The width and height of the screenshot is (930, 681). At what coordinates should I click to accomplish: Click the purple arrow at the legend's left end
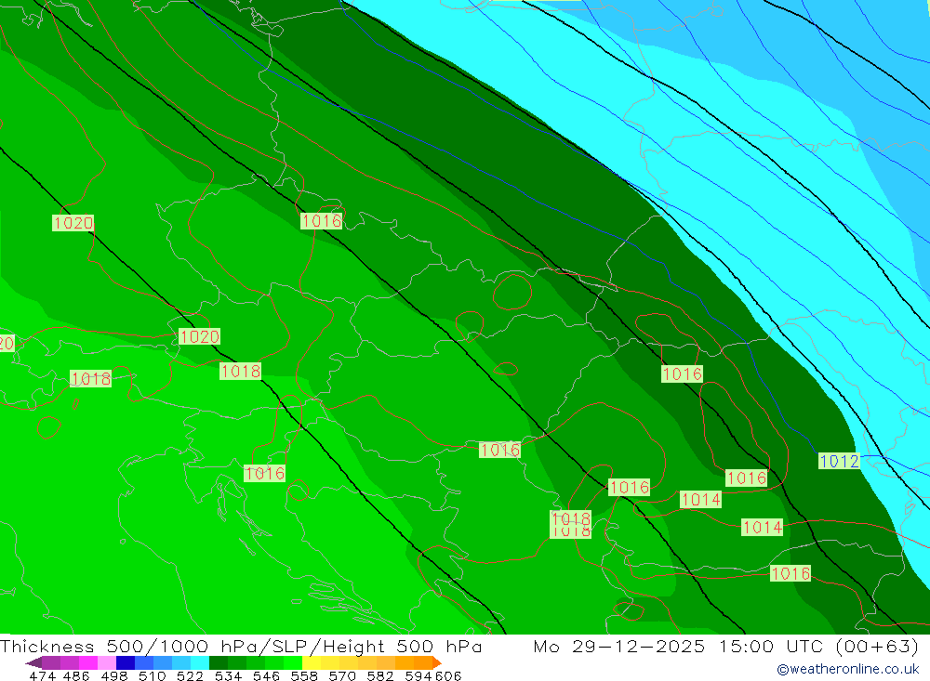[33, 662]
